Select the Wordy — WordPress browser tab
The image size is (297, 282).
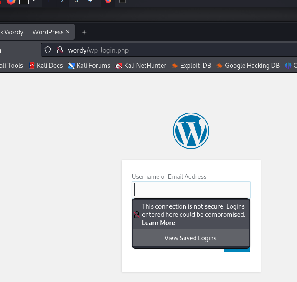point(34,32)
